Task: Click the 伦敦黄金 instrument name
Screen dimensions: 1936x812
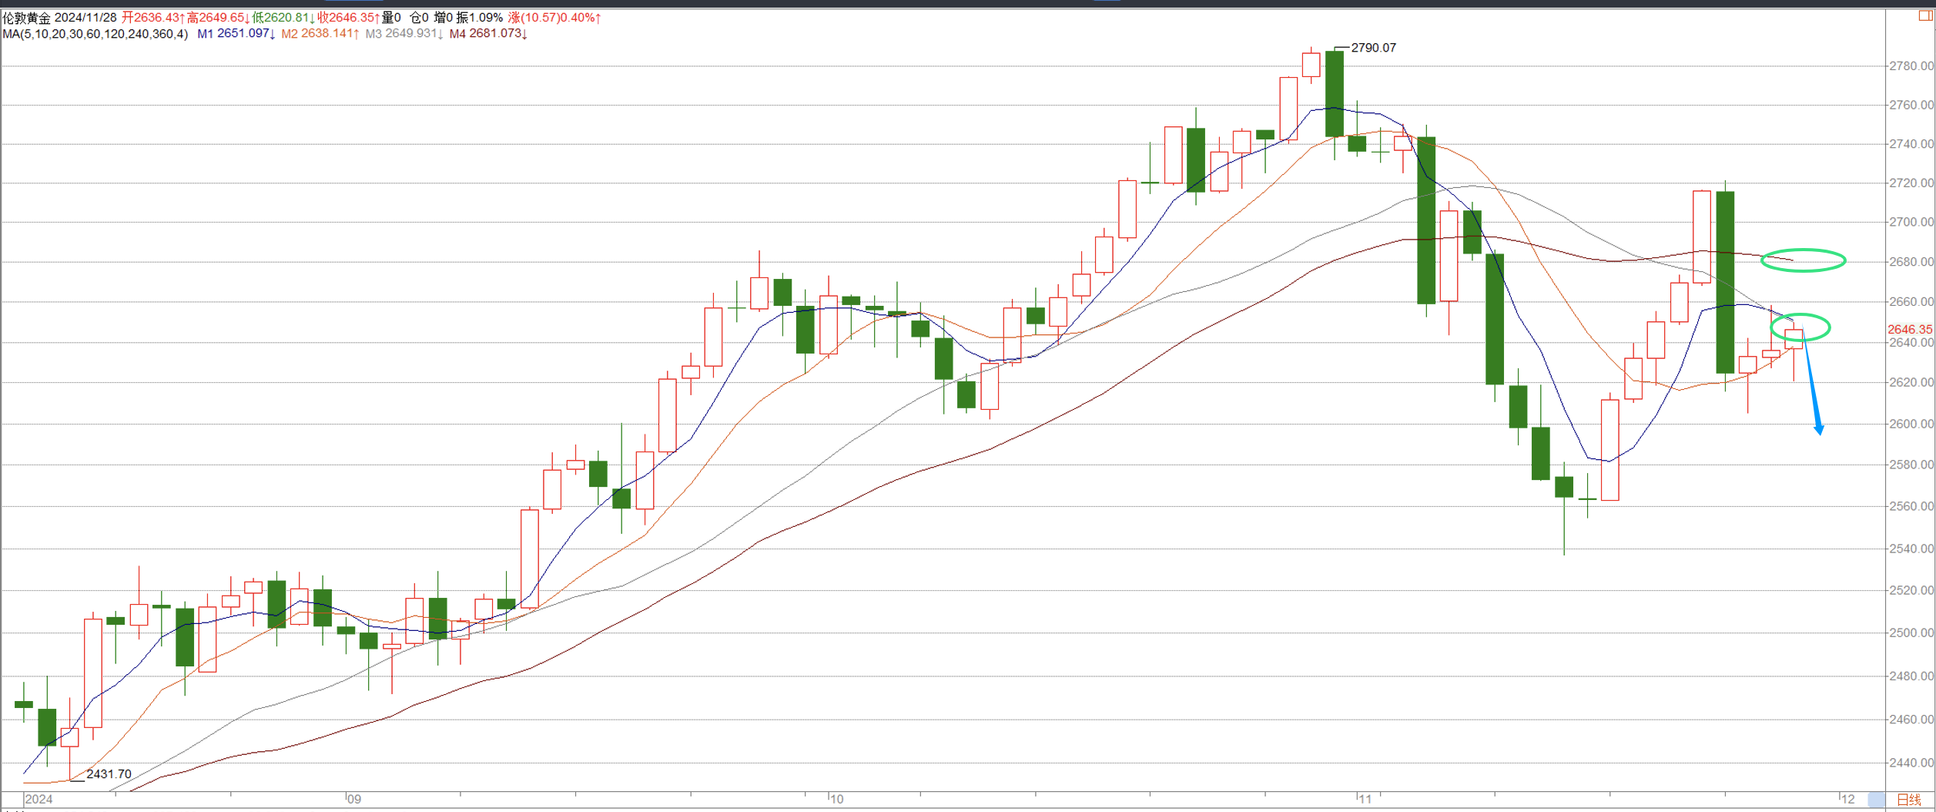Action: click(27, 18)
